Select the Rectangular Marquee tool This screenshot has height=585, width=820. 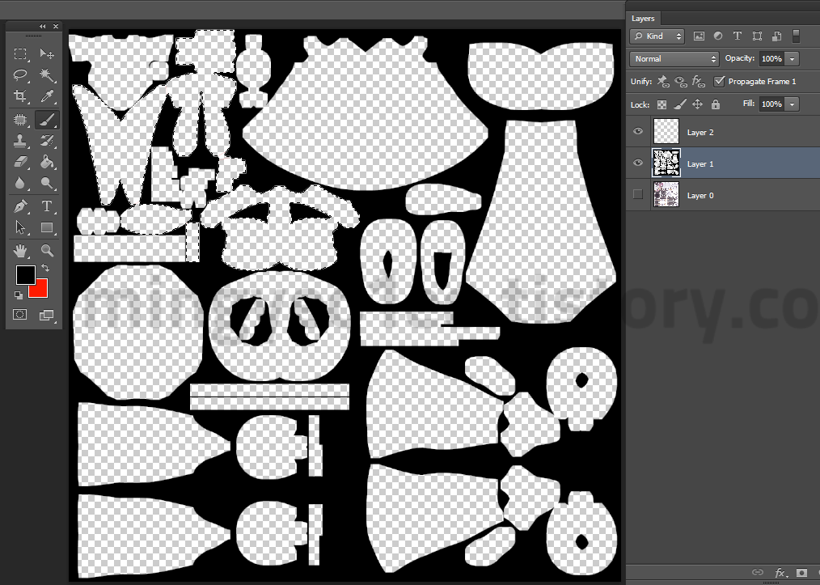20,54
